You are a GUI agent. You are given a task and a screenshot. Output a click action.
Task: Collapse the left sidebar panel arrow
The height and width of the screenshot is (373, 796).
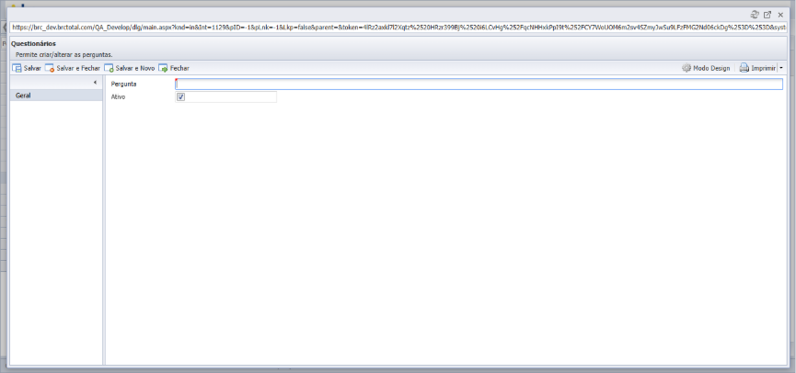95,83
